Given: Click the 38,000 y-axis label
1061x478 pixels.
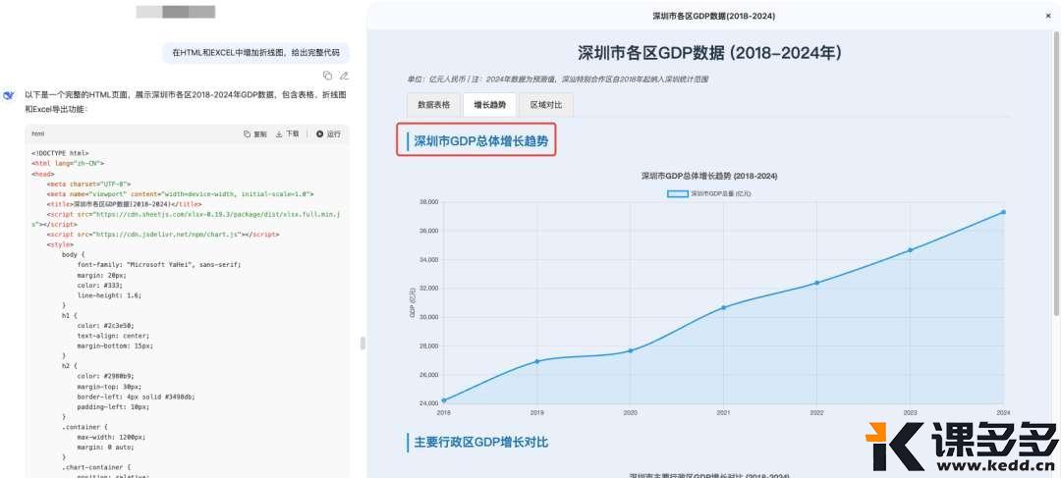Looking at the screenshot, I should 429,202.
